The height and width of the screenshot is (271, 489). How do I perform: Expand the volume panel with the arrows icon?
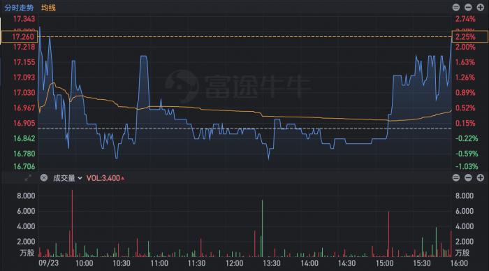(x=28, y=178)
